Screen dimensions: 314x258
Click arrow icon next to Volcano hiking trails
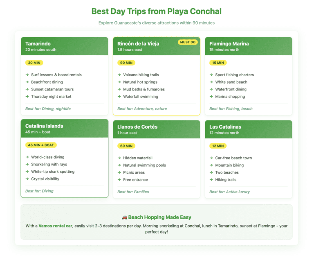(x=119, y=75)
